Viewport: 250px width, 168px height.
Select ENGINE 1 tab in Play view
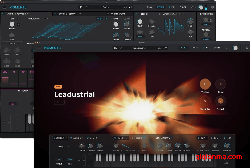tap(60, 138)
